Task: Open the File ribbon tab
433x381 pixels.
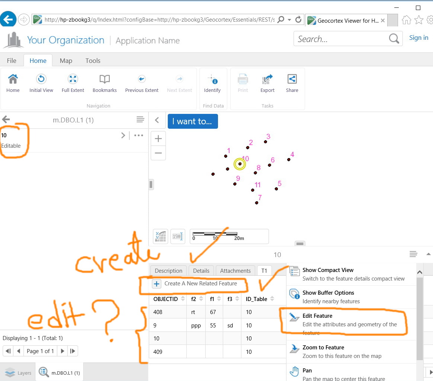Action: pyautogui.click(x=12, y=61)
